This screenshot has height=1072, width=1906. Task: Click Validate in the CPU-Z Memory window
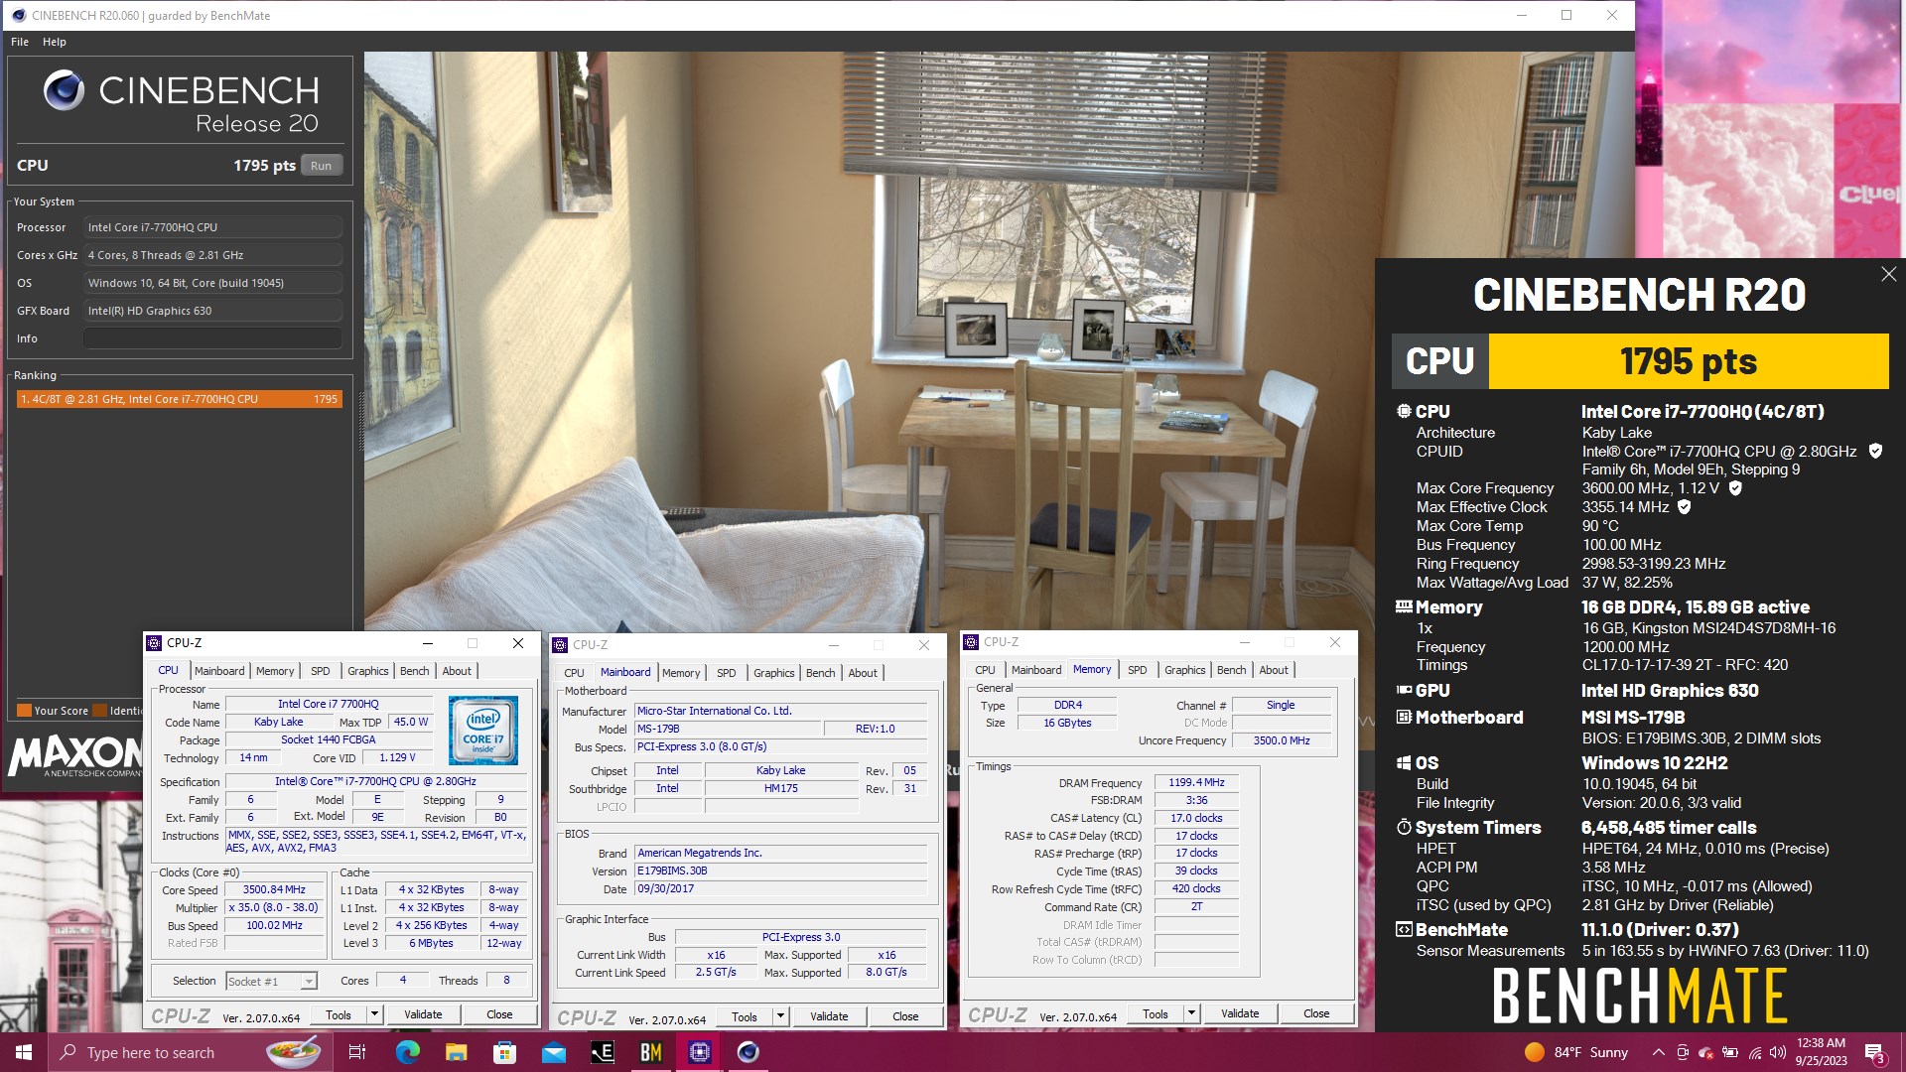coord(1240,1014)
